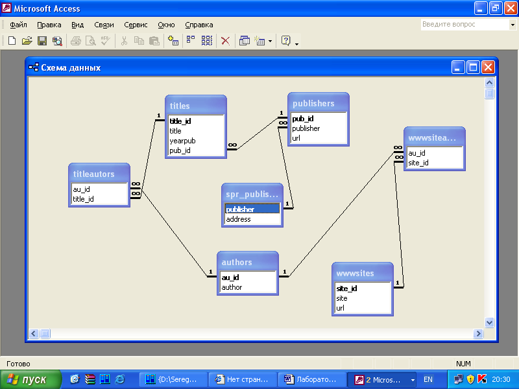Open the Toolbar Options arrow

point(296,43)
